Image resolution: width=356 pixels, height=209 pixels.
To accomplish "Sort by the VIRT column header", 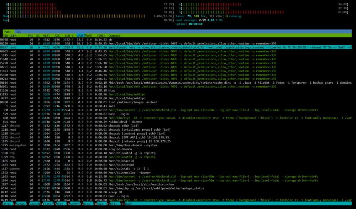I will (x=46, y=36).
